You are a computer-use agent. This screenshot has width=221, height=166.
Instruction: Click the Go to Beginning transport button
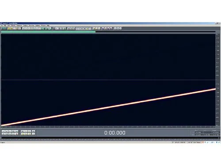(x=3, y=134)
